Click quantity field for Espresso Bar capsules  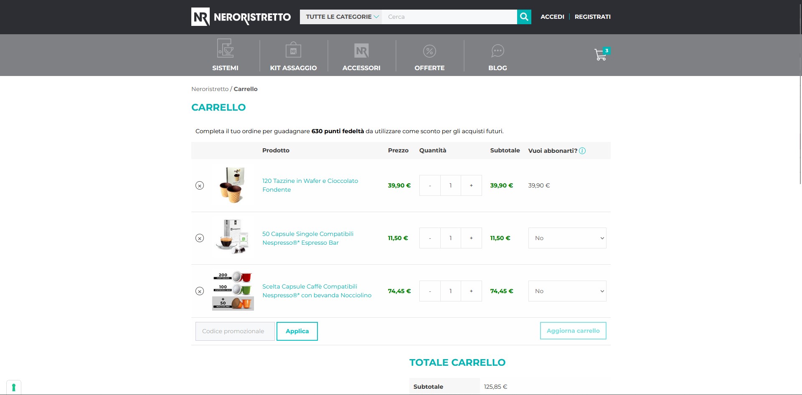[451, 238]
